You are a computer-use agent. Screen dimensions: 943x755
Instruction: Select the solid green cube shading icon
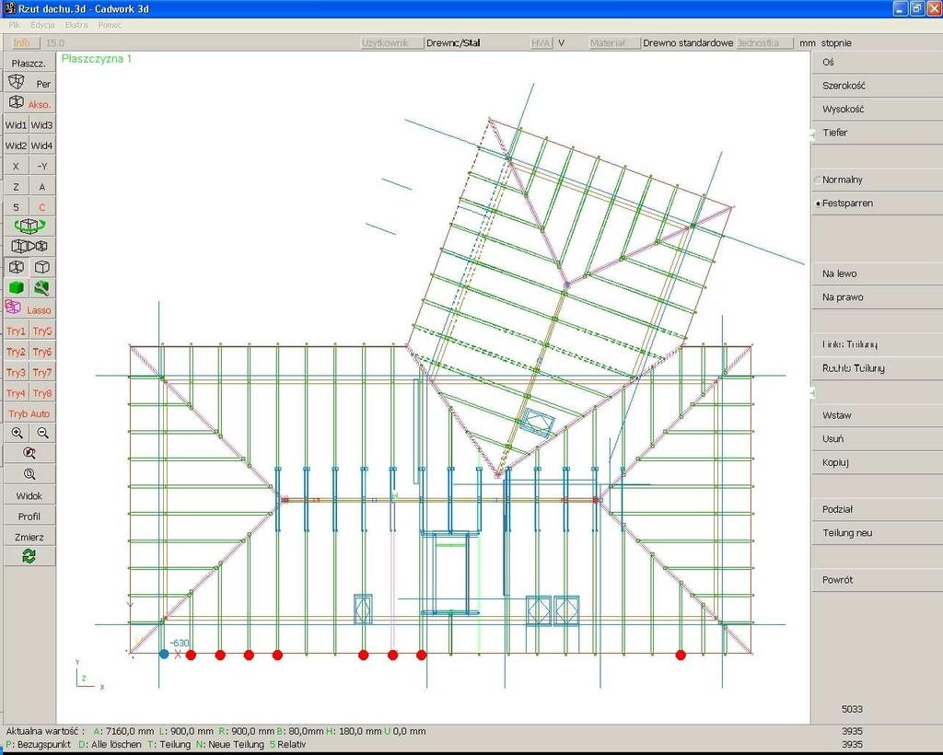[17, 288]
